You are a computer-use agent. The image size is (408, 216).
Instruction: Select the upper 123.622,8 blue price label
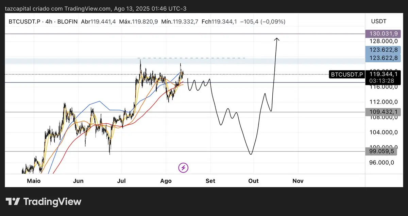[x=384, y=50]
